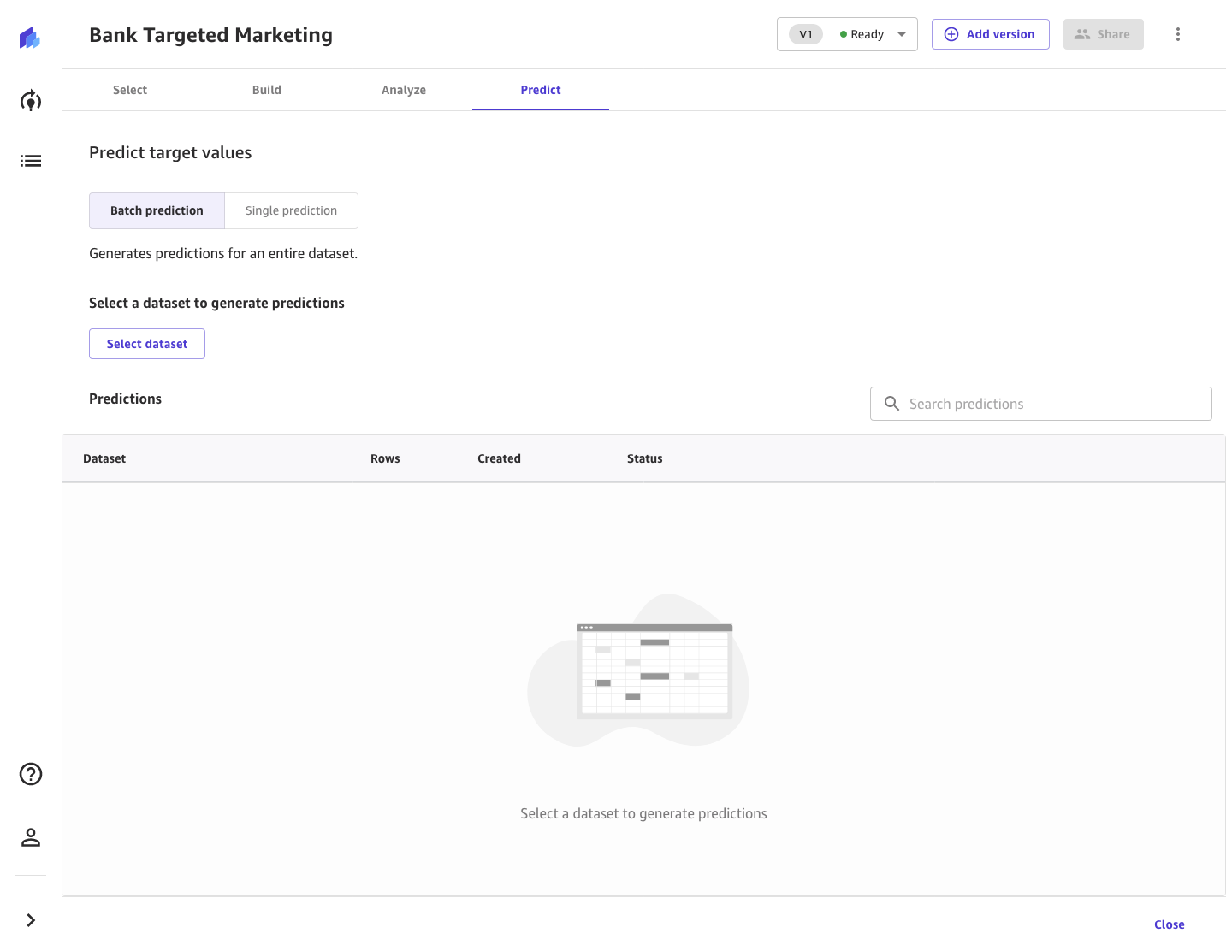
Task: Open the Analyze tab
Action: (404, 90)
